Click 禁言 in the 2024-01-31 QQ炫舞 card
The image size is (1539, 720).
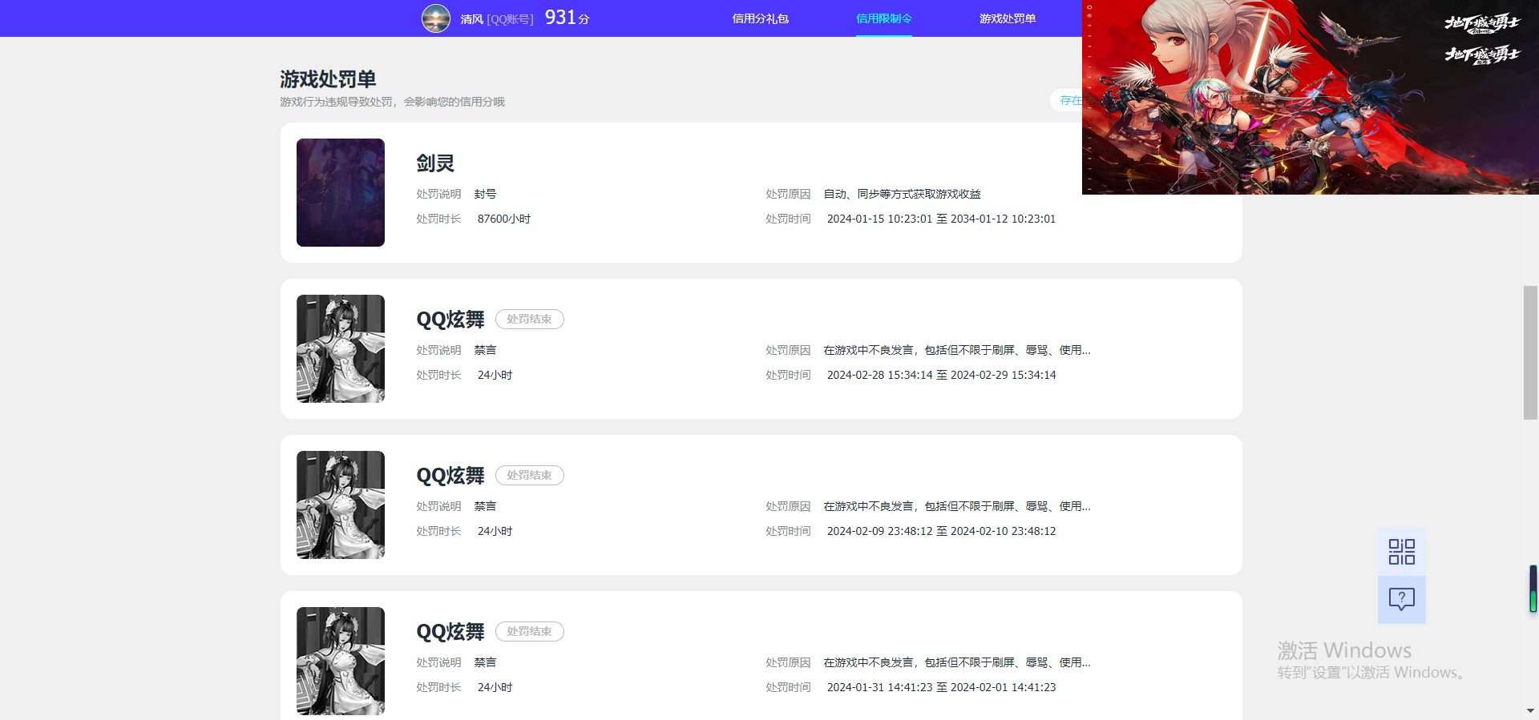click(485, 662)
